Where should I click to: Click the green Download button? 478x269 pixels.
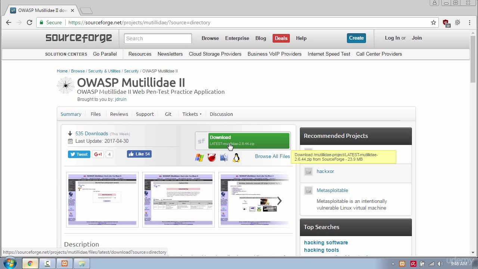pyautogui.click(x=249, y=141)
